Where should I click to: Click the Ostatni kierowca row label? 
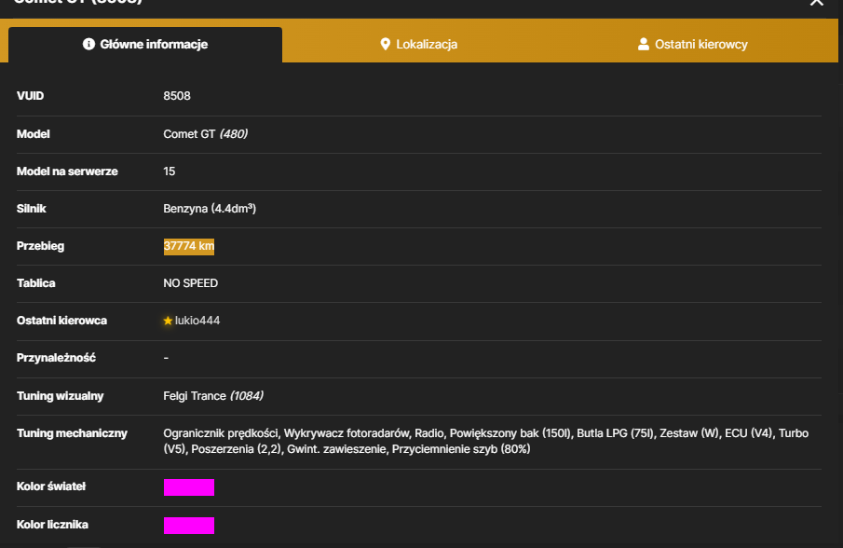coord(61,321)
